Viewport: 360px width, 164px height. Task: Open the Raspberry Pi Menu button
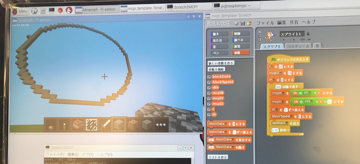20,11
